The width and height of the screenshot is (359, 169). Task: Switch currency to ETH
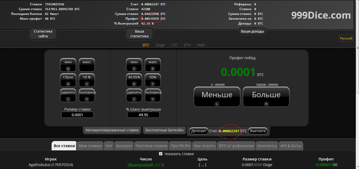(x=187, y=45)
